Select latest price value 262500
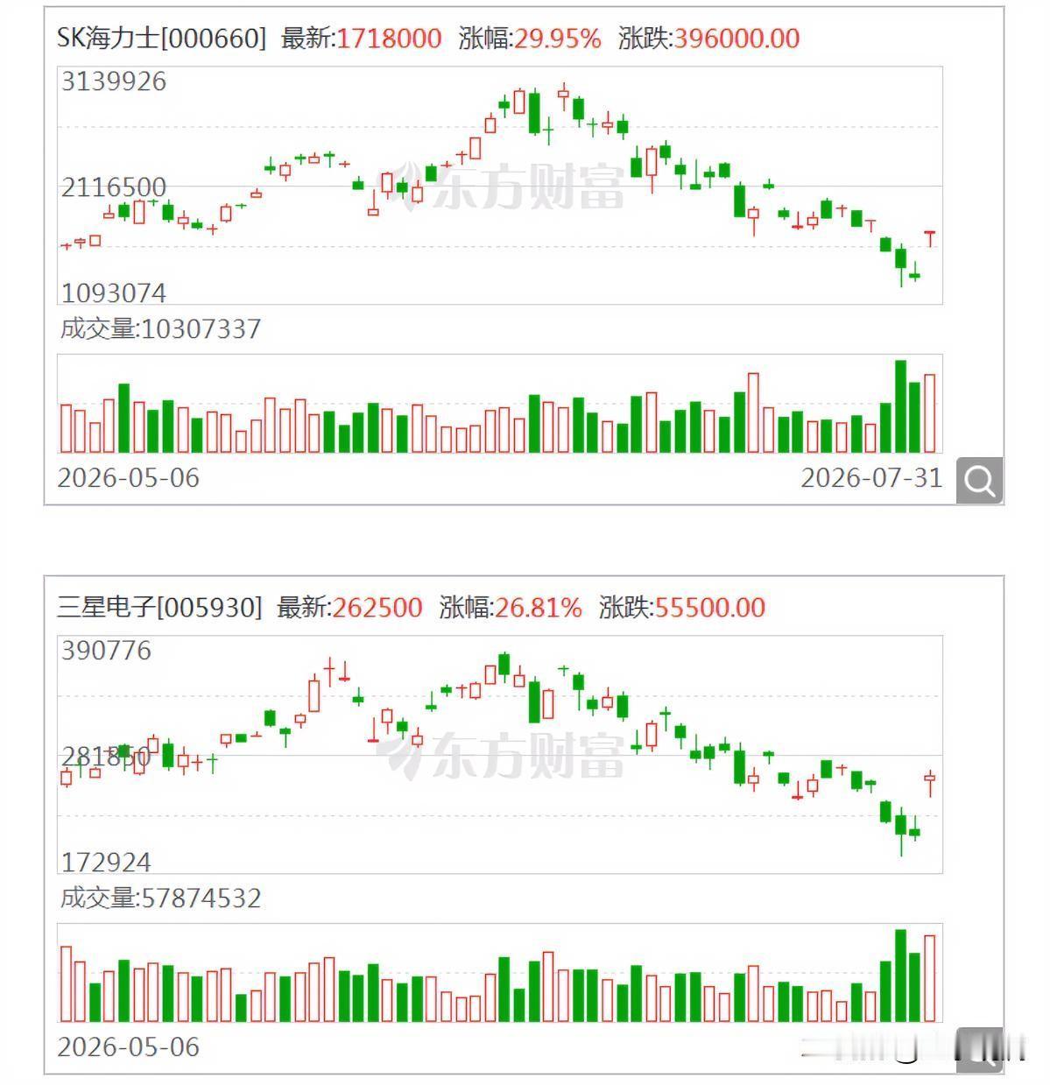The height and width of the screenshot is (1085, 1050). pos(377,608)
